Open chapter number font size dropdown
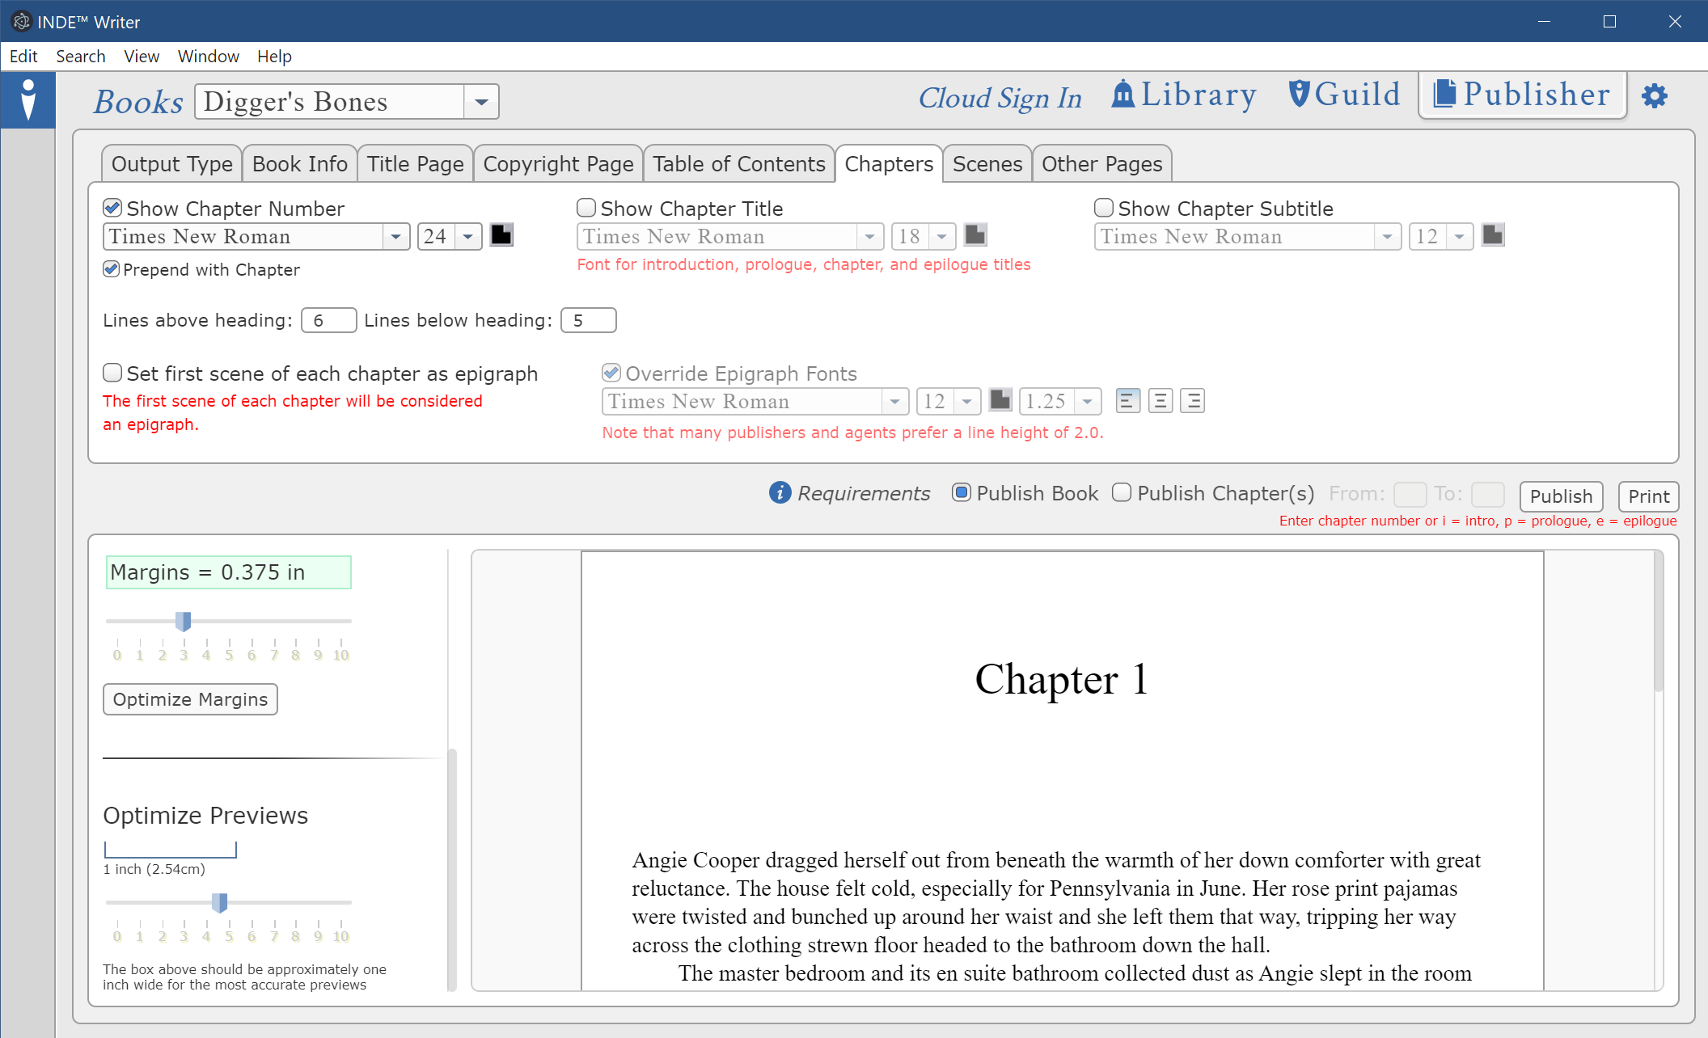 [468, 237]
